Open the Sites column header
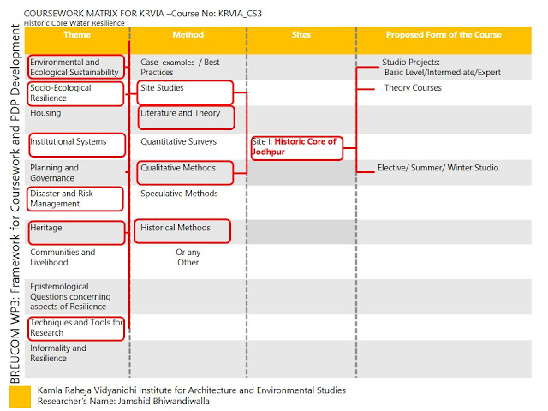This screenshot has height=411, width=548. point(301,35)
